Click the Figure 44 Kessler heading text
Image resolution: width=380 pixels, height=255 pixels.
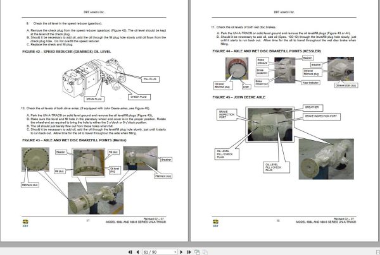pos(267,51)
